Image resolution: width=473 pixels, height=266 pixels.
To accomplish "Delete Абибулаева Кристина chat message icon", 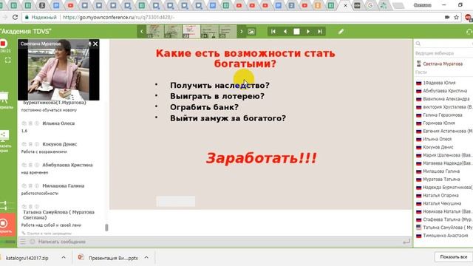I will click(x=30, y=165).
